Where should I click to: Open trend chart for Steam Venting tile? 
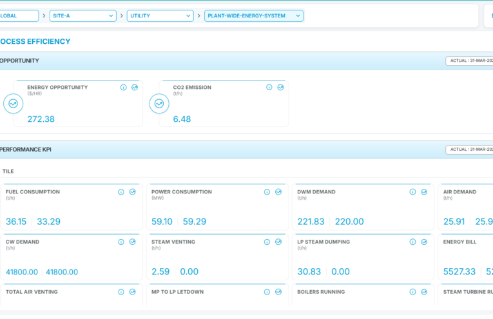click(x=278, y=242)
